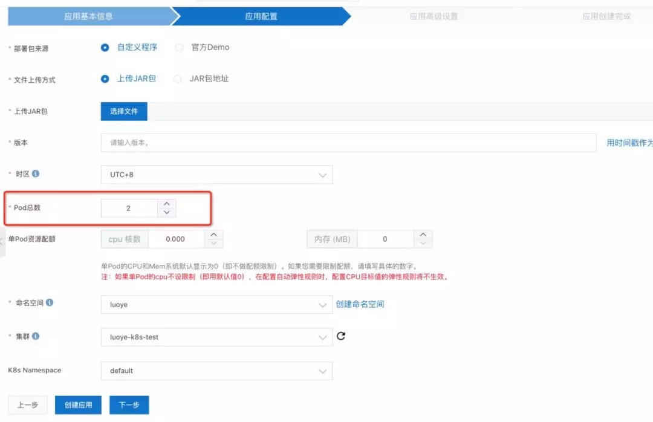
Task: Click the info icon next to 命名空间
Action: click(x=50, y=302)
